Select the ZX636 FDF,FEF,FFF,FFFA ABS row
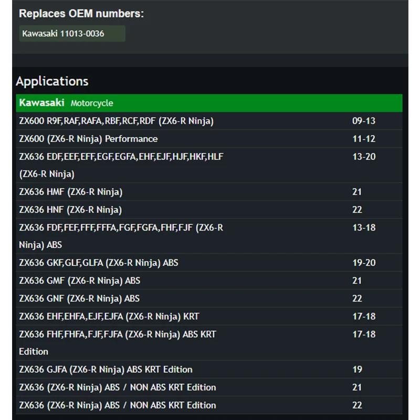The width and height of the screenshot is (420, 420). (209, 236)
